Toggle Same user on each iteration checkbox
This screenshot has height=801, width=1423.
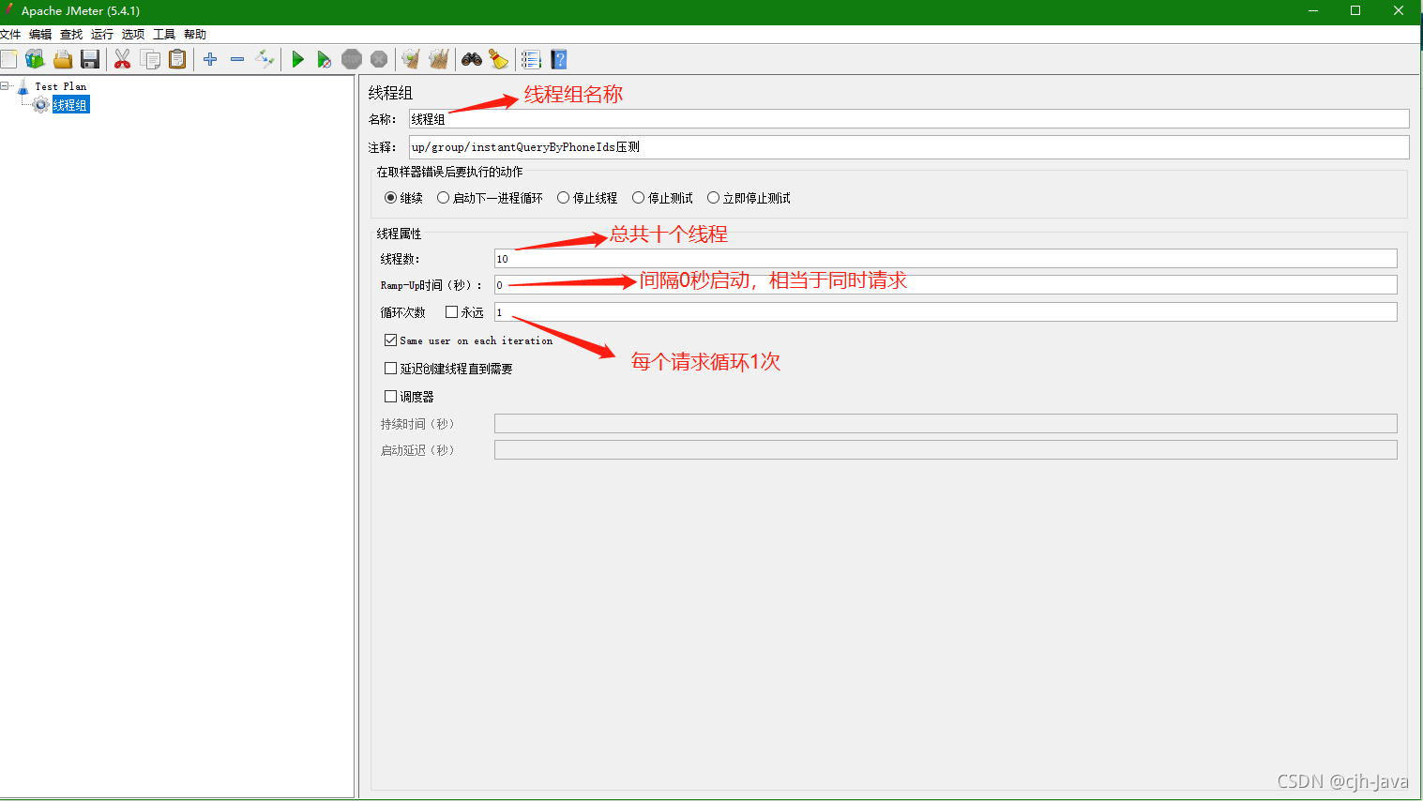[x=390, y=340]
